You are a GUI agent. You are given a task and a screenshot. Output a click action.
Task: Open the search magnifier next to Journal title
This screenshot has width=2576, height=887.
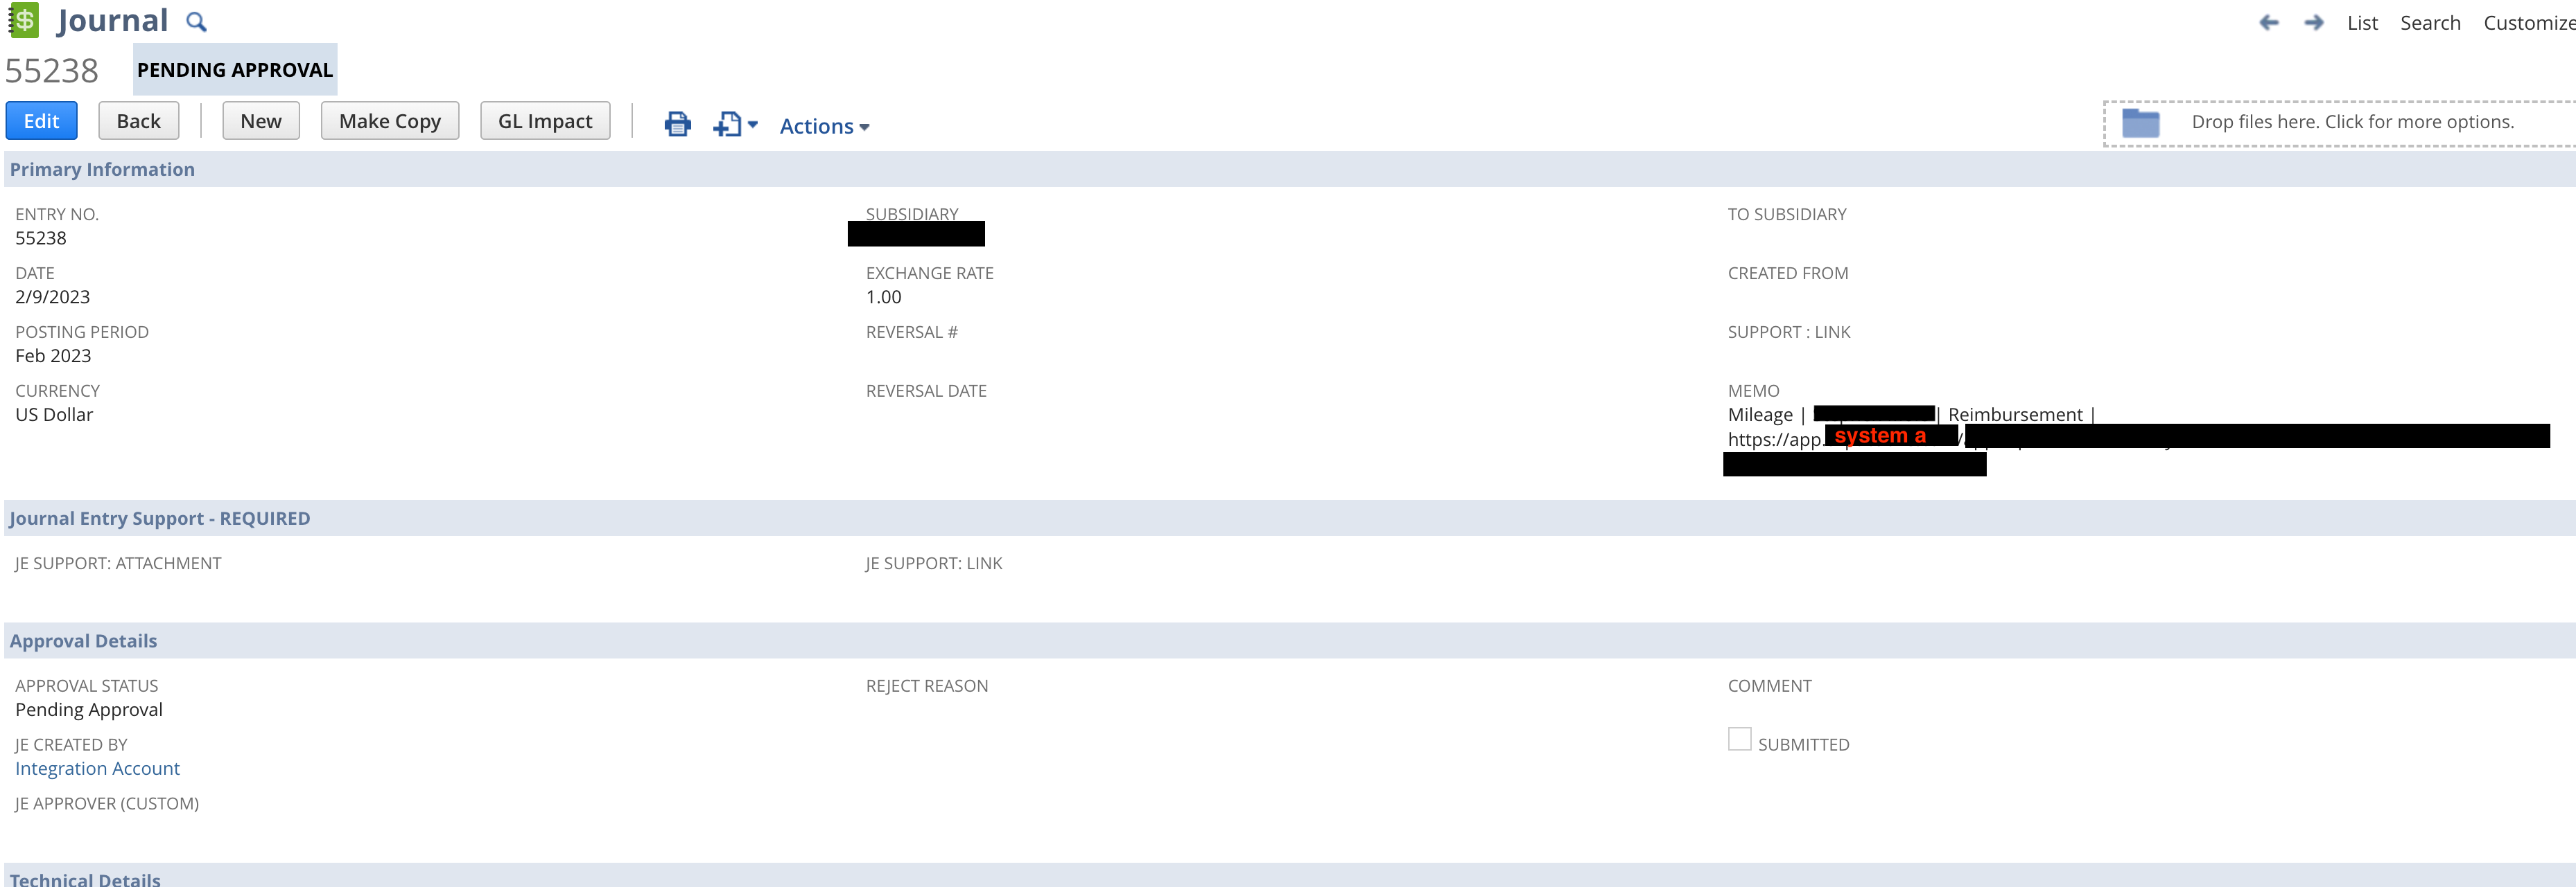tap(198, 20)
